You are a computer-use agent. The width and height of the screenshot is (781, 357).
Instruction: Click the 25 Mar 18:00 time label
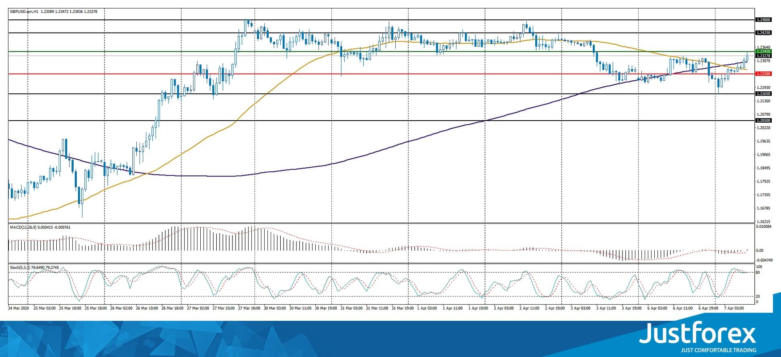point(96,309)
